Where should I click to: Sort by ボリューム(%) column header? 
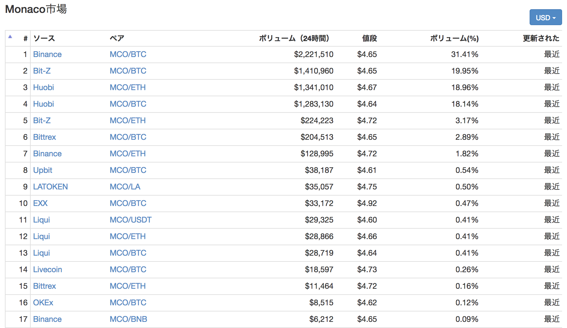454,38
